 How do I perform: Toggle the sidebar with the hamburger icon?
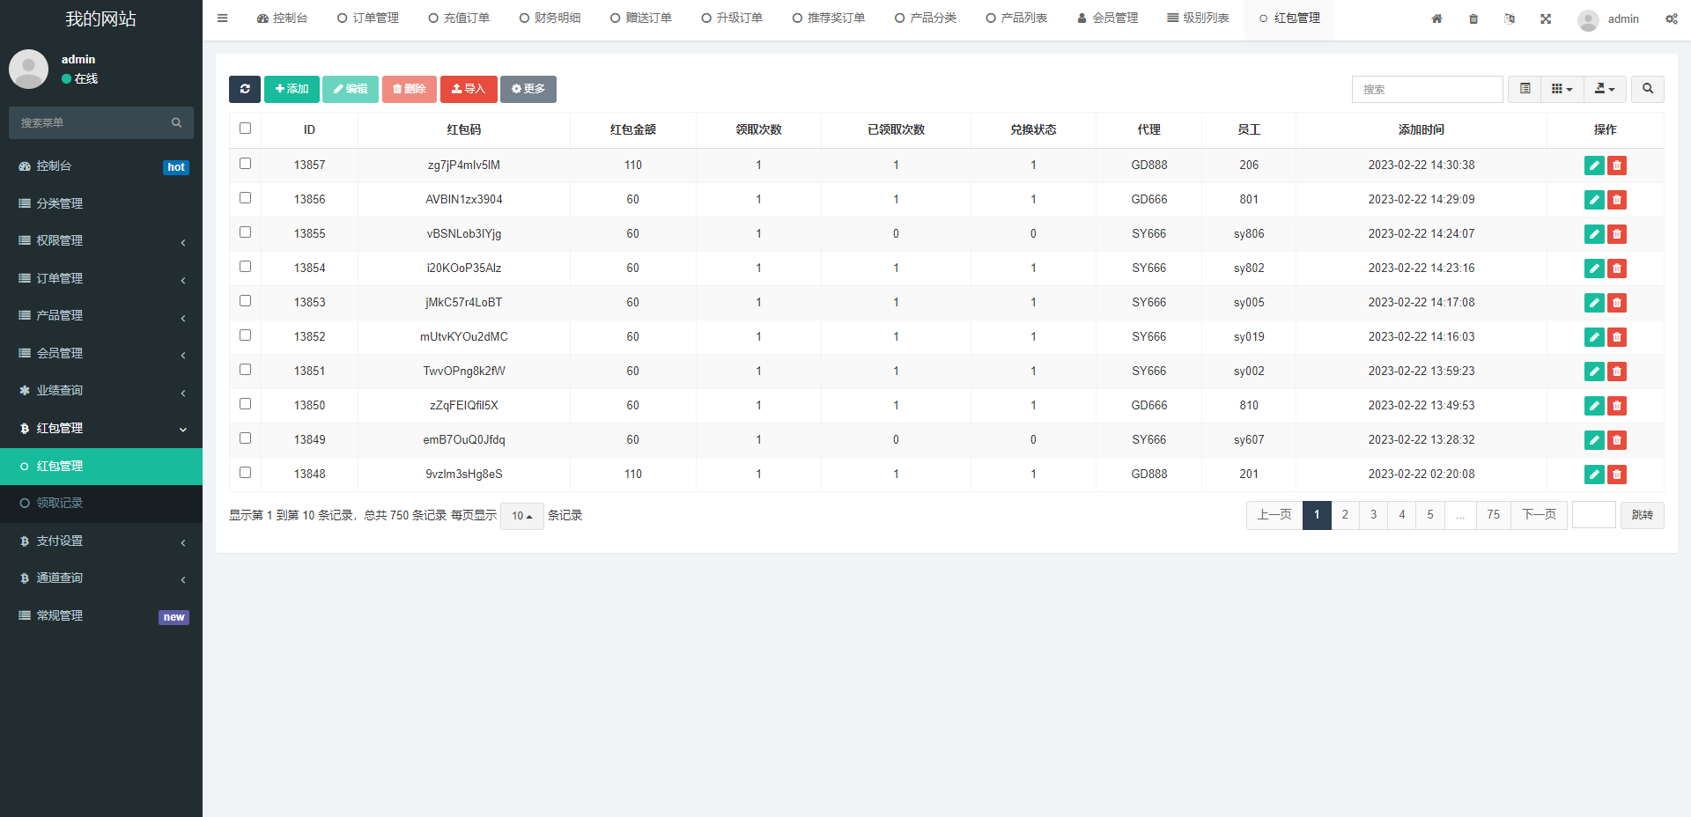223,18
